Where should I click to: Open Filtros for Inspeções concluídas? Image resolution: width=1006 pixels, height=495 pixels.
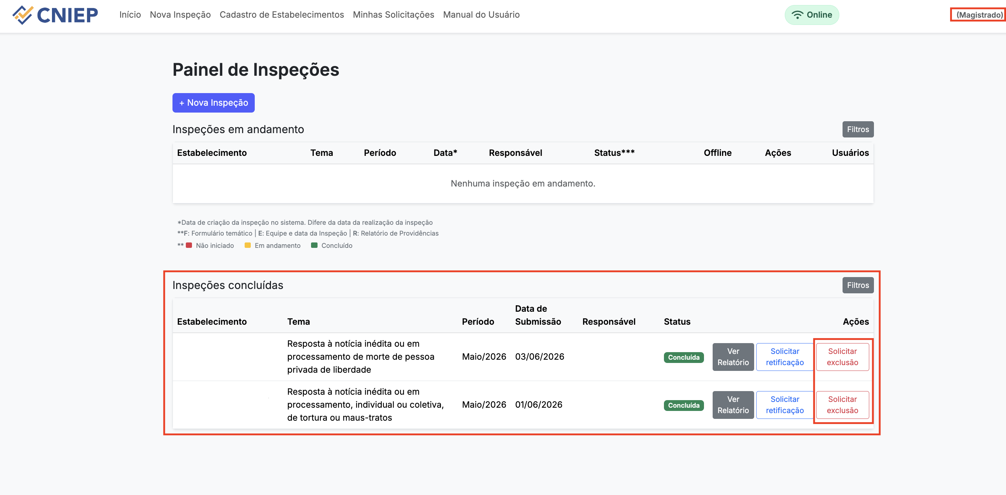[858, 285]
